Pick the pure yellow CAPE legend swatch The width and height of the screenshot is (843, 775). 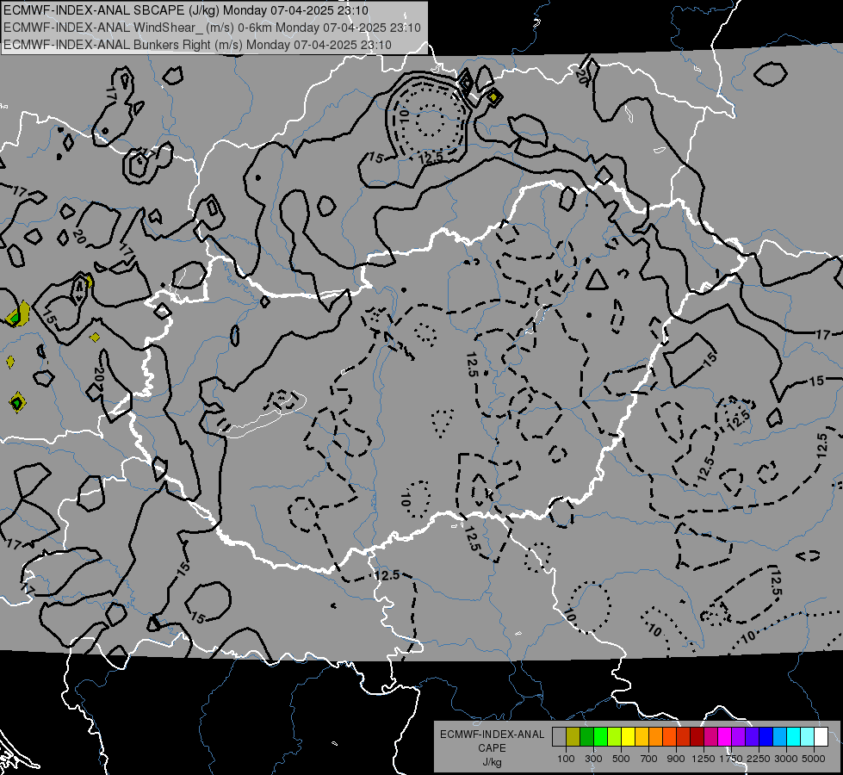tap(628, 737)
